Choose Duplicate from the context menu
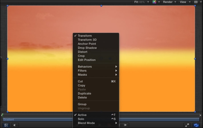This screenshot has height=128, width=203. point(84,93)
